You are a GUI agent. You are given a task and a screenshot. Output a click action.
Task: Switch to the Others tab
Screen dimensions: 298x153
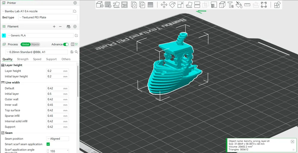point(66,59)
